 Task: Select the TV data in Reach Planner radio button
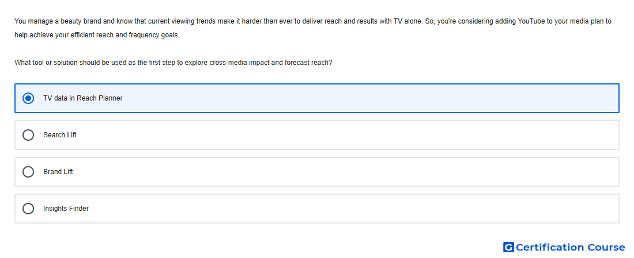28,98
